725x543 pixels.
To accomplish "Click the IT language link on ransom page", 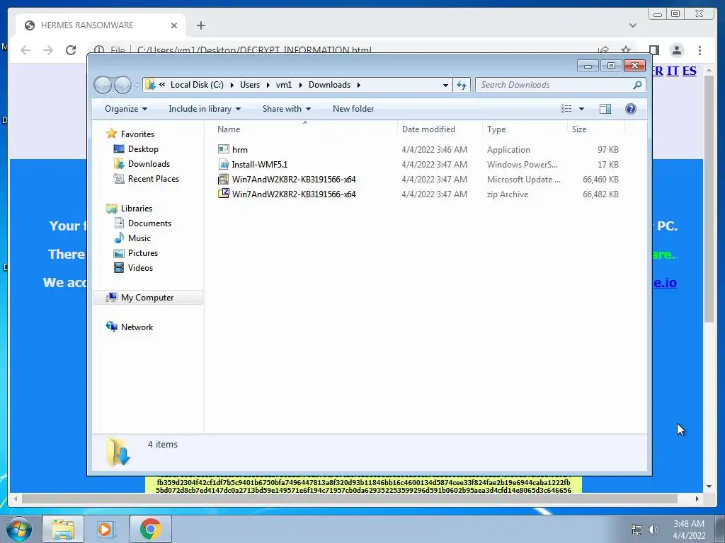I will [673, 71].
